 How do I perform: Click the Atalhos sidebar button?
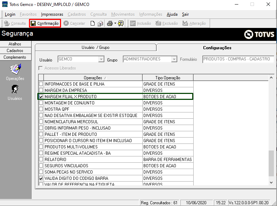click(15, 44)
